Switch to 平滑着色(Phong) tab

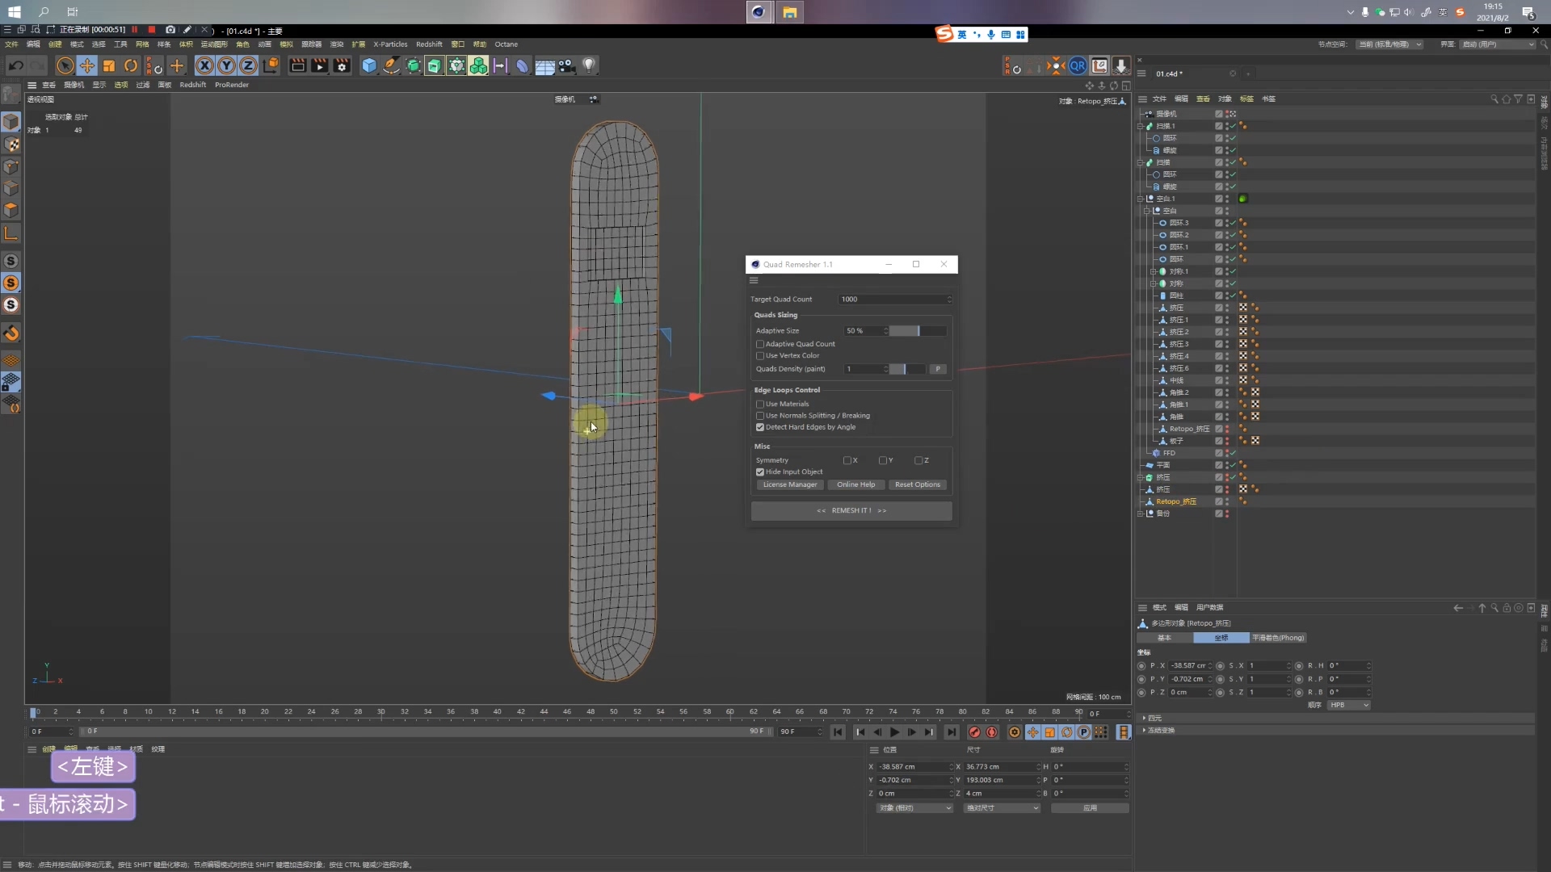click(1278, 638)
